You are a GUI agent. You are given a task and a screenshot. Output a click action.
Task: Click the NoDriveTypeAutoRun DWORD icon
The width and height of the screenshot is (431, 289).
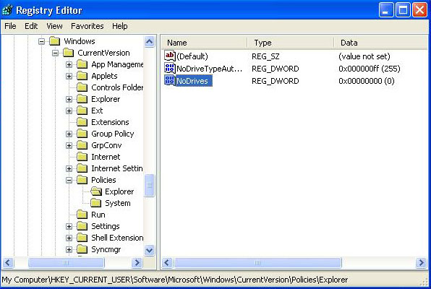[170, 68]
